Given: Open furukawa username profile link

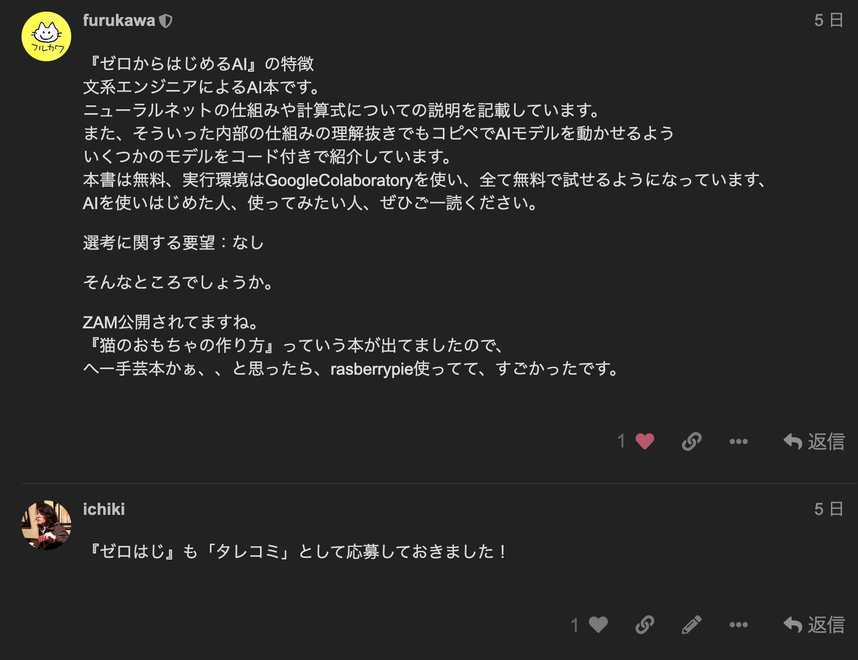Looking at the screenshot, I should 119,20.
